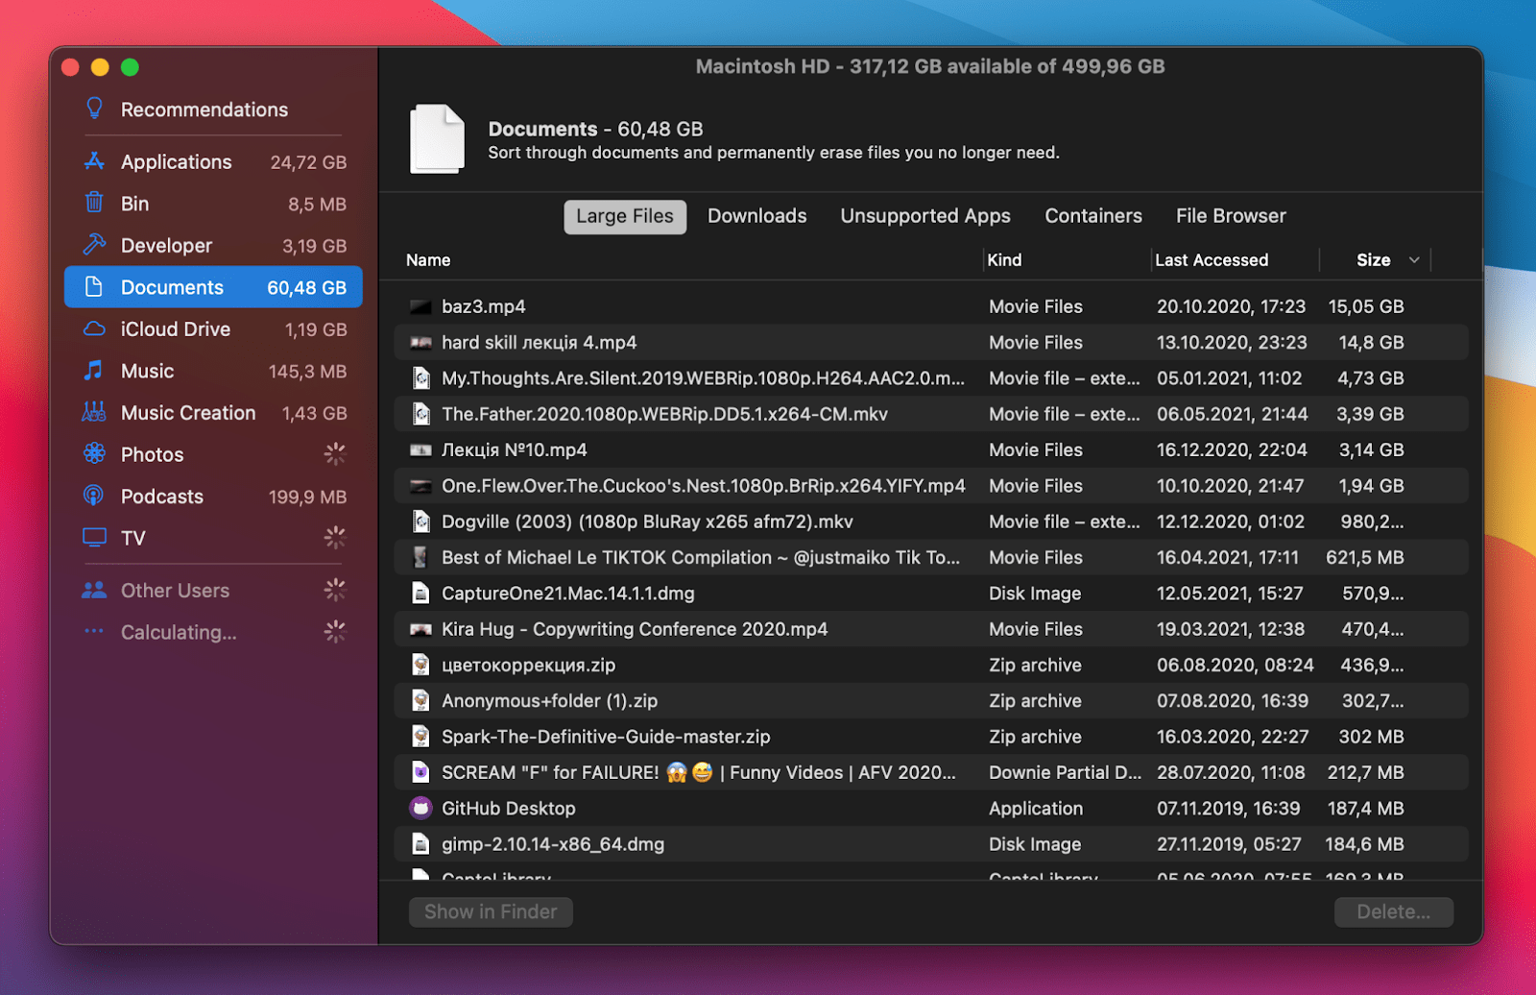The height and width of the screenshot is (995, 1536).
Task: Select the Large Files tab
Action: tap(625, 216)
